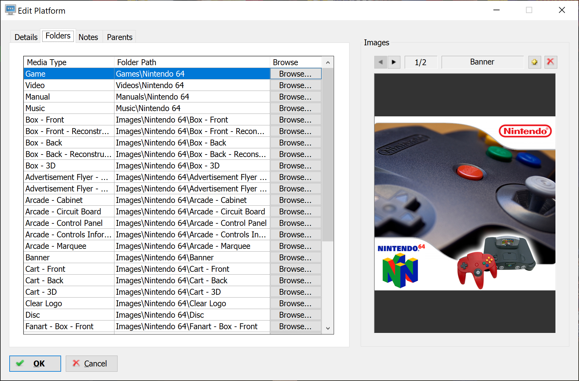The image size is (579, 381).
Task: Browse for the Arcade - Cabinet folder
Action: (296, 200)
